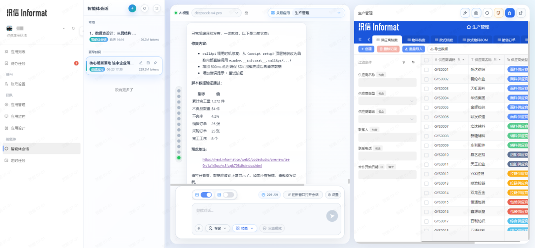Check the select-all checkbox in the table header

[x=426, y=60]
